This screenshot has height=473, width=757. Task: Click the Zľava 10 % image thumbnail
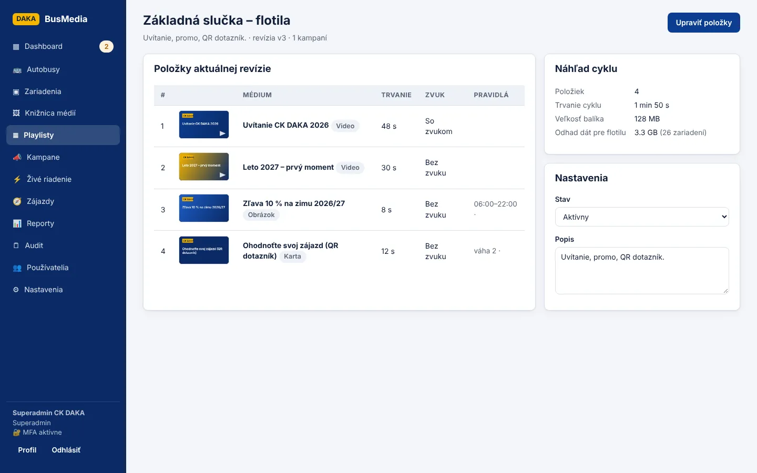pyautogui.click(x=204, y=208)
